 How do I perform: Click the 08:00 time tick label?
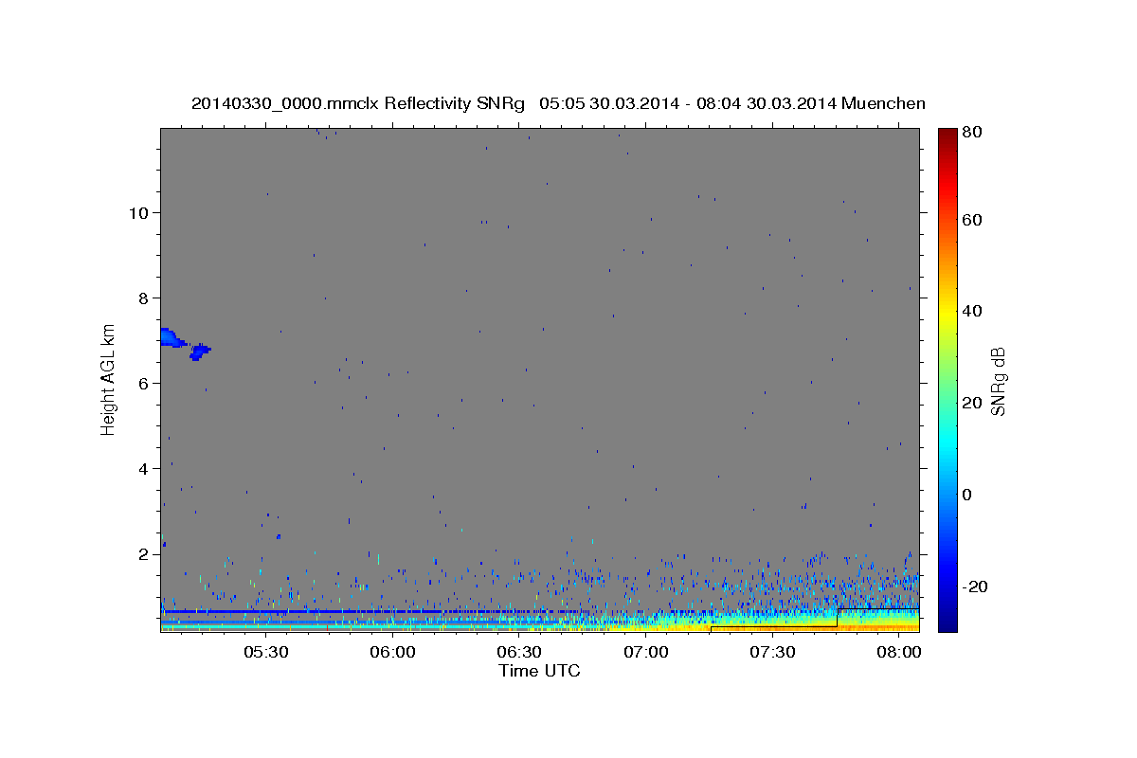click(899, 652)
